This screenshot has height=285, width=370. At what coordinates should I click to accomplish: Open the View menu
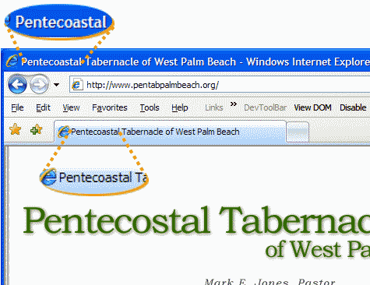71,107
